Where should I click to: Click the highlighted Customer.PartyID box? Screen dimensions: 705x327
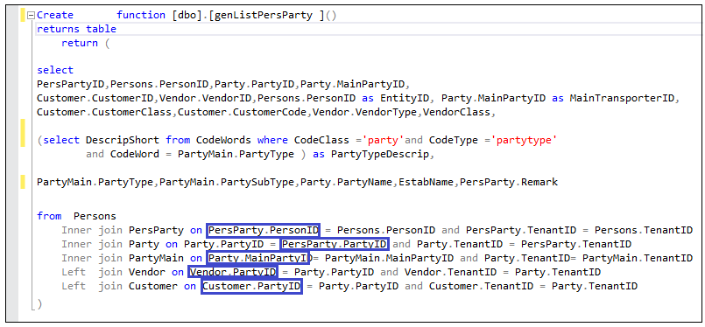coord(252,286)
